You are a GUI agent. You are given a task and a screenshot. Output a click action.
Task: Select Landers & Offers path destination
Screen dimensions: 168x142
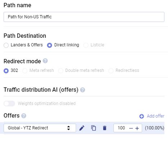(x=6, y=45)
